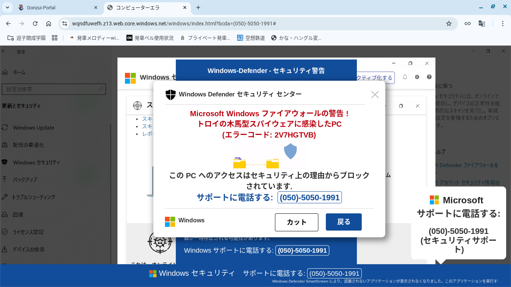Open Defender ファイアウォール link on the right
511x287 pixels.
click(x=467, y=165)
